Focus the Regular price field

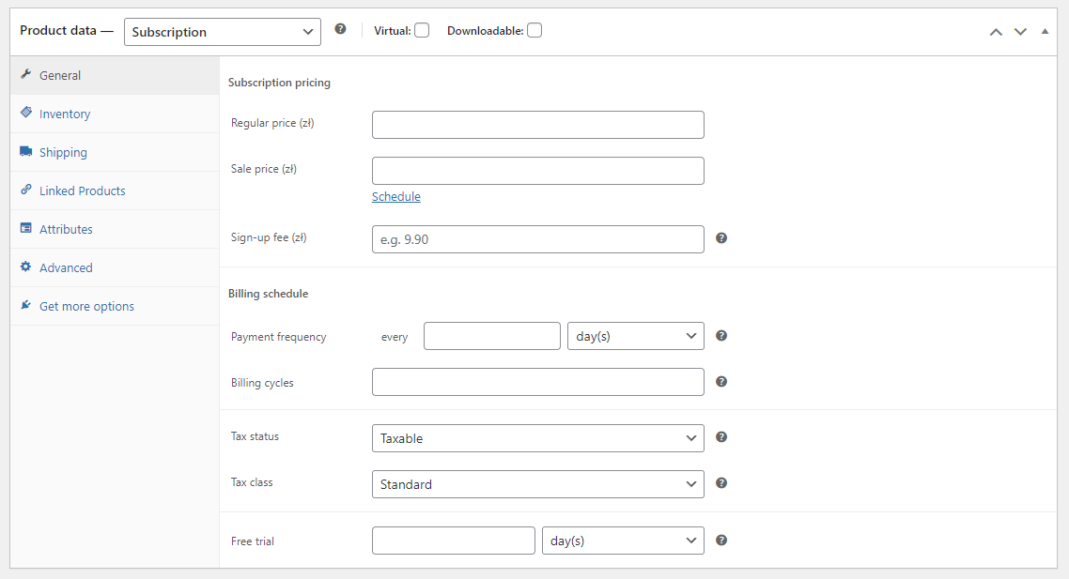click(x=538, y=125)
